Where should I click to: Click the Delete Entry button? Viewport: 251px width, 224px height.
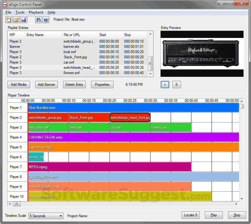tap(74, 85)
